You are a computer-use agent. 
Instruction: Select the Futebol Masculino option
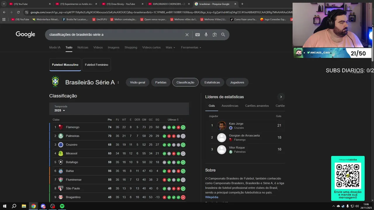coord(65,65)
